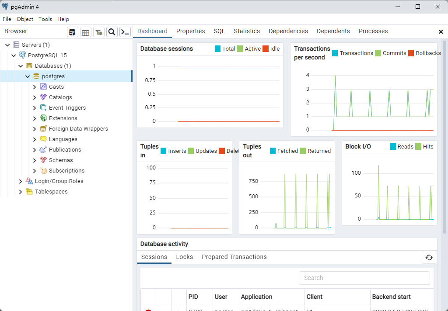
Task: Switch to the Locks activity tab
Action: pyautogui.click(x=185, y=257)
